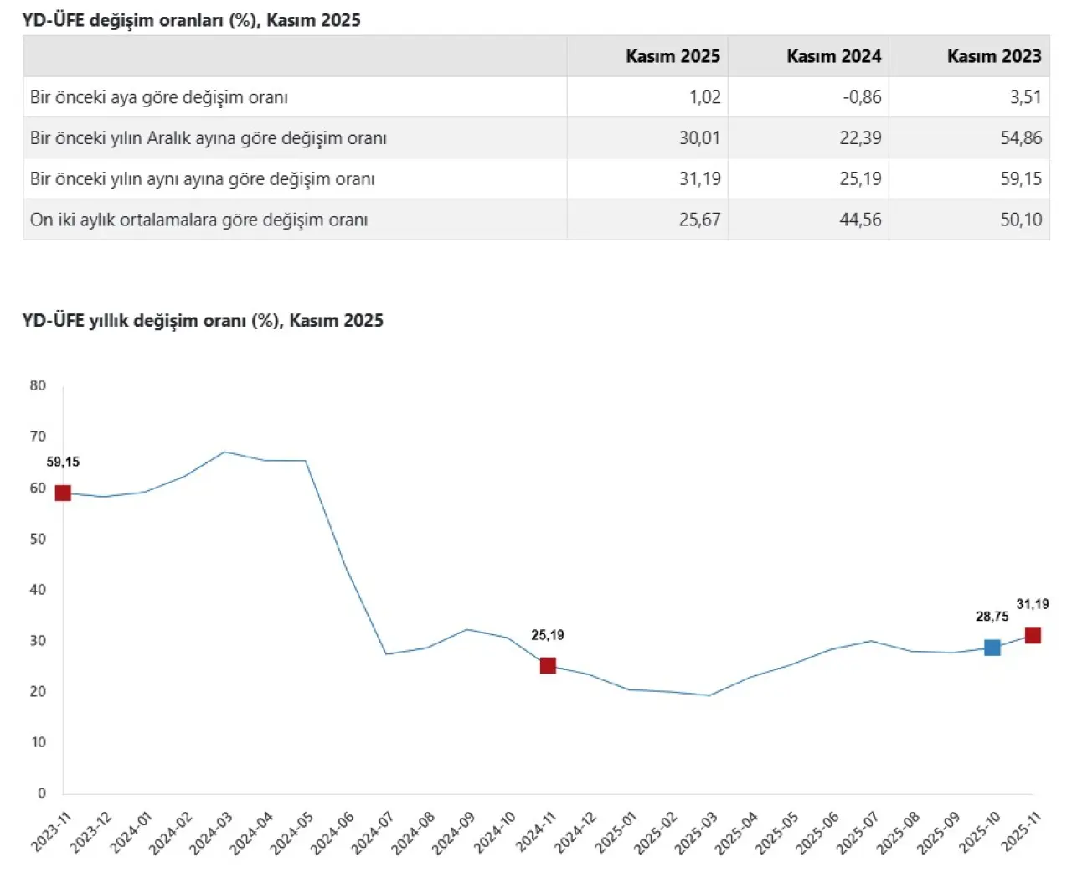This screenshot has width=1072, height=878.
Task: Click the red 31,19 marker at 2025-11
Action: (1033, 635)
